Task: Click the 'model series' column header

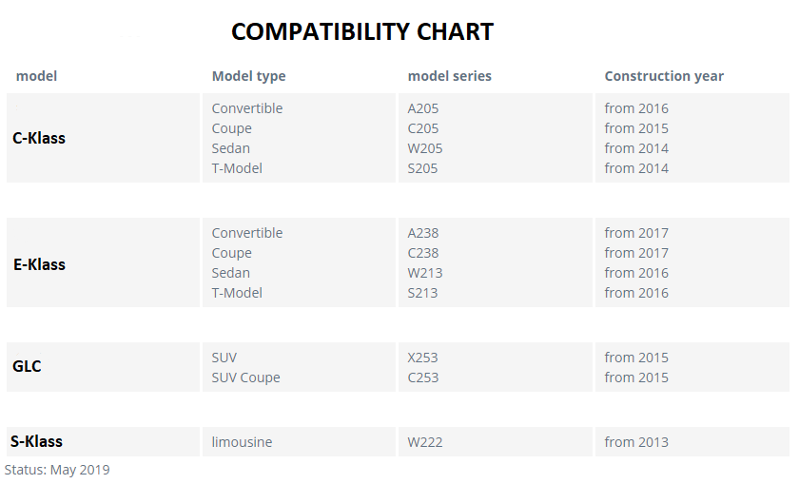Action: 449,76
